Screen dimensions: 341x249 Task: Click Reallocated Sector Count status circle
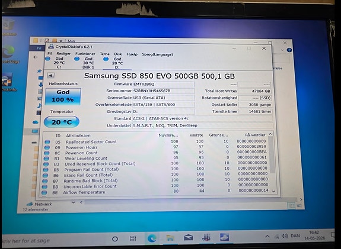[47, 142]
